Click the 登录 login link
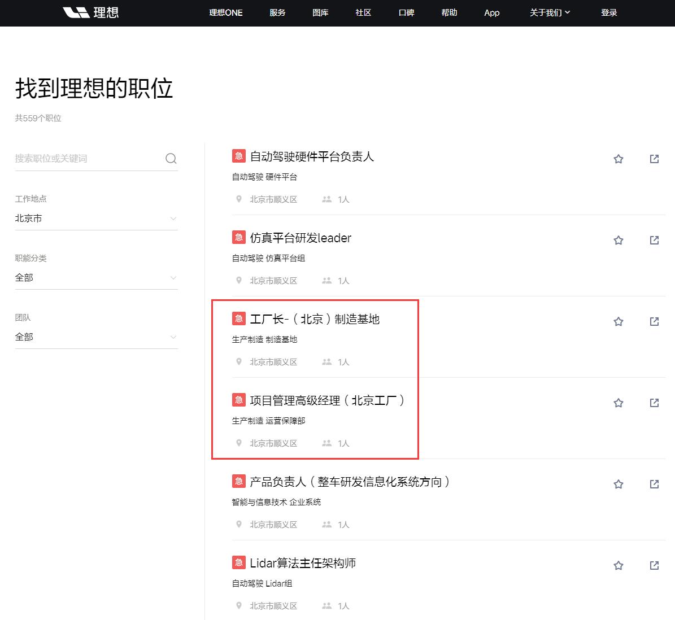Viewport: 675px width, 620px height. 609,12
